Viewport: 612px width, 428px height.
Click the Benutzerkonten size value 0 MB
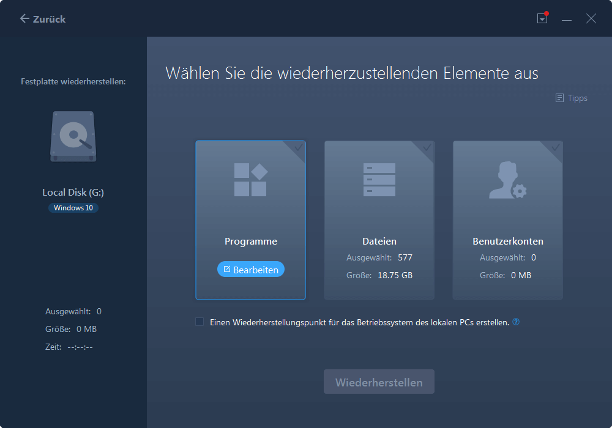pos(521,275)
